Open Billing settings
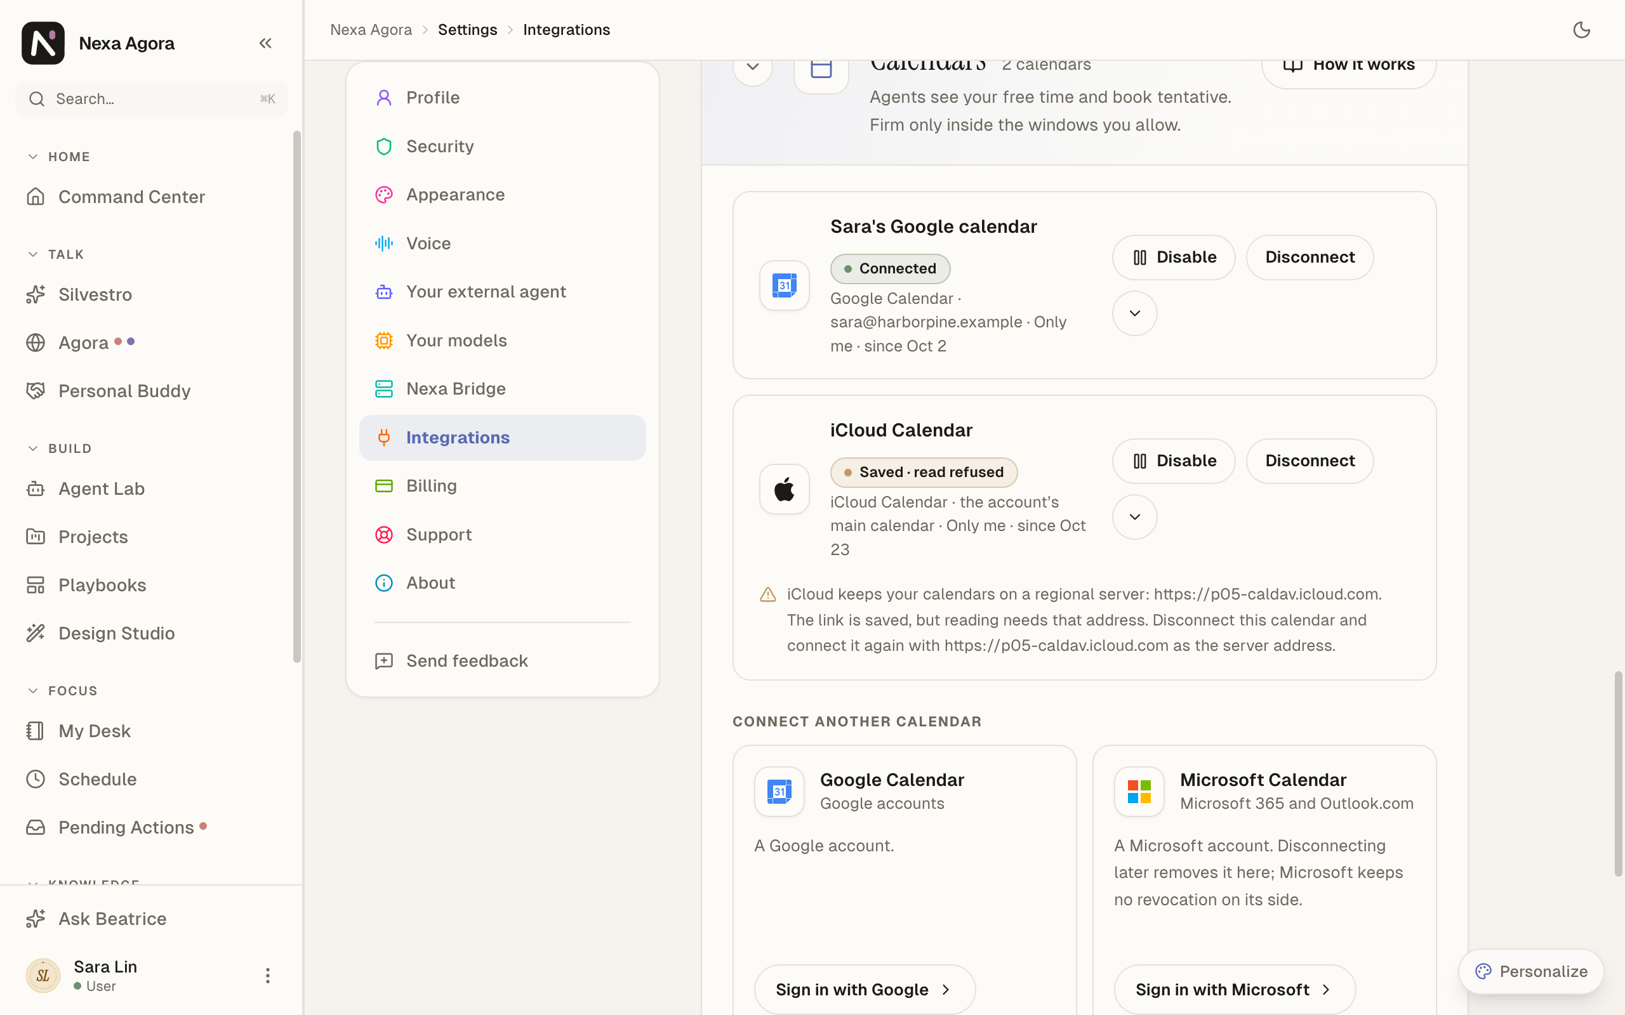 (x=502, y=486)
